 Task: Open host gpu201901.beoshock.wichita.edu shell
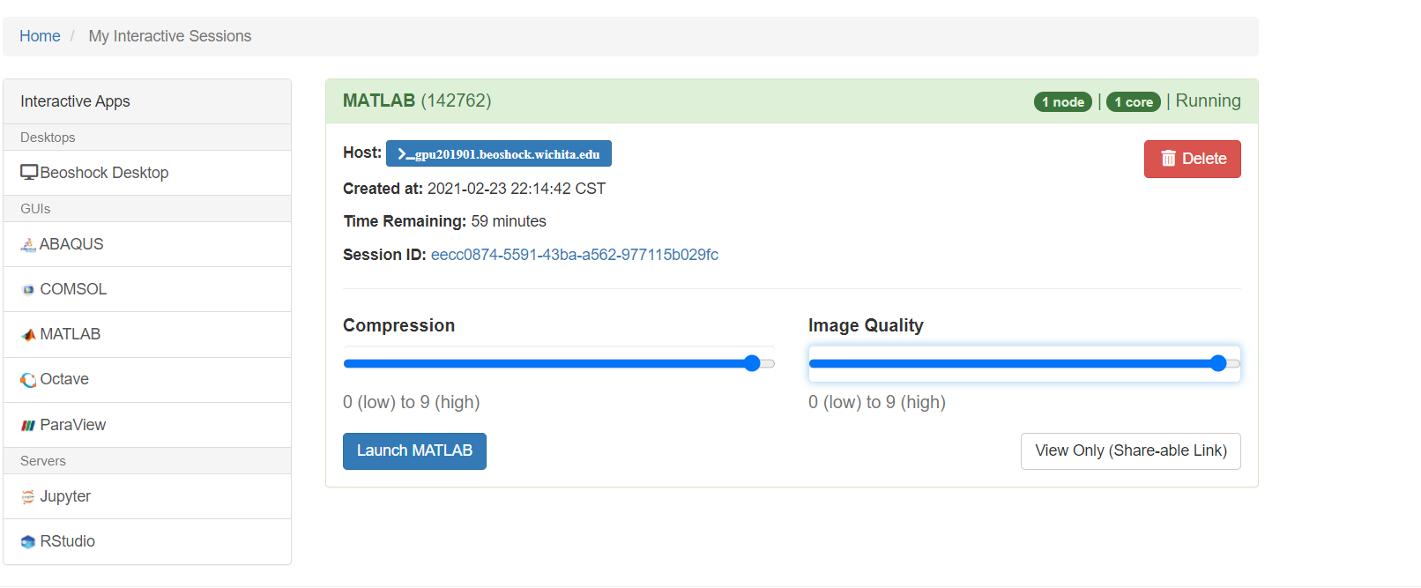pos(499,153)
